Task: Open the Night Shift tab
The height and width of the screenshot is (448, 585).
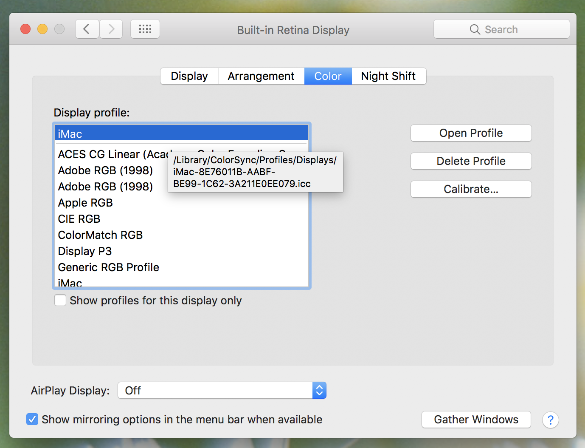Action: (x=388, y=76)
